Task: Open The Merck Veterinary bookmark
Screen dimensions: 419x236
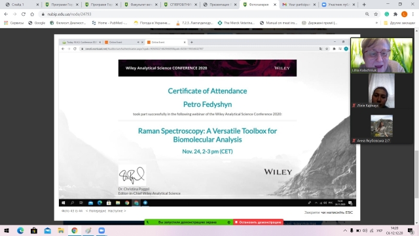Action: [x=236, y=23]
